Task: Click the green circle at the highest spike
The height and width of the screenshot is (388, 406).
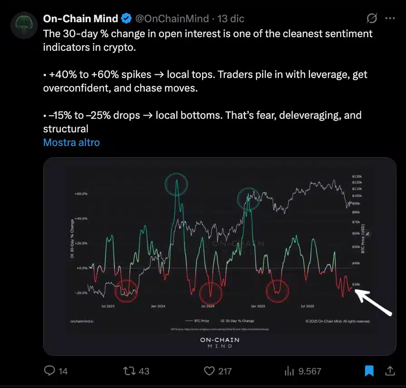Action: [x=176, y=184]
